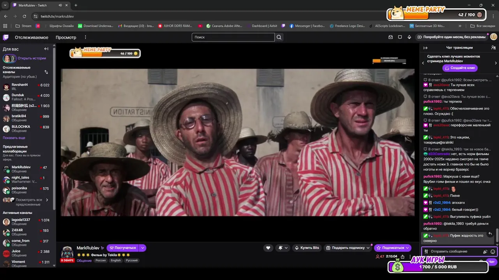The image size is (499, 280).
Task: Click the heart follow icon
Action: (268, 248)
